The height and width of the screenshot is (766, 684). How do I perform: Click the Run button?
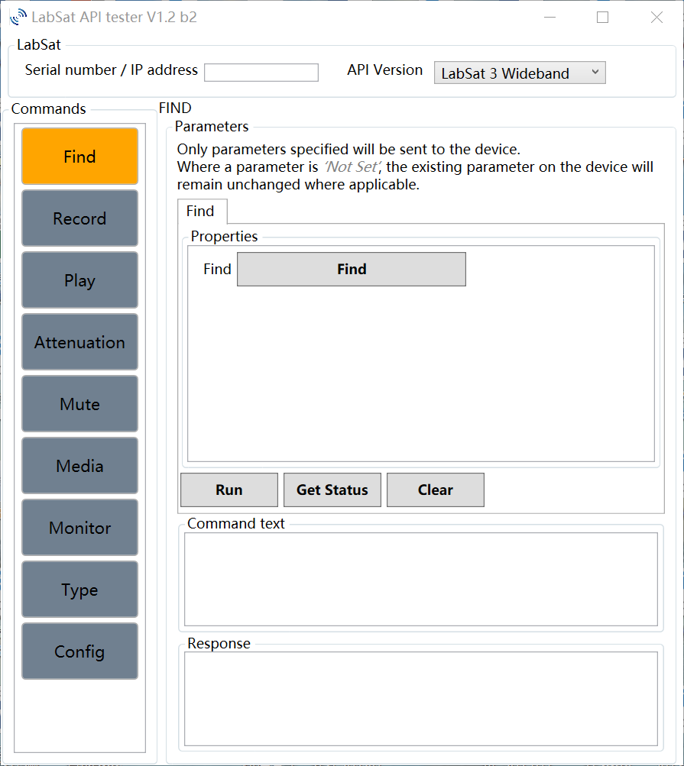point(229,490)
